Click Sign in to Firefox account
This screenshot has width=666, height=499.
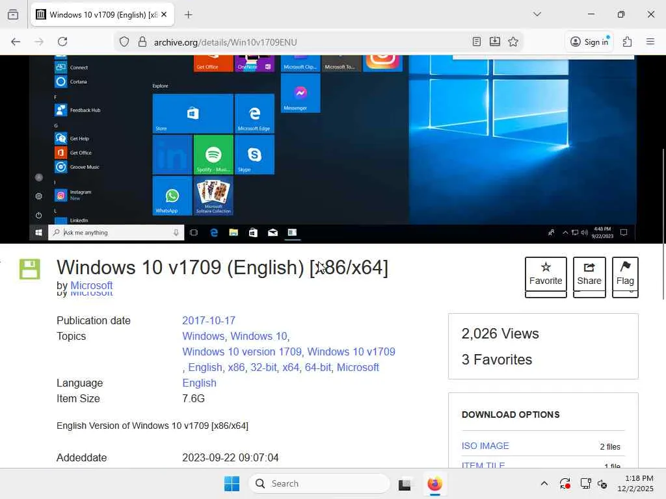(x=589, y=42)
